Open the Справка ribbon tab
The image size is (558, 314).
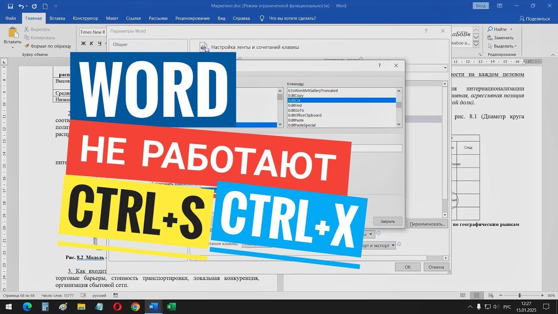tap(242, 18)
